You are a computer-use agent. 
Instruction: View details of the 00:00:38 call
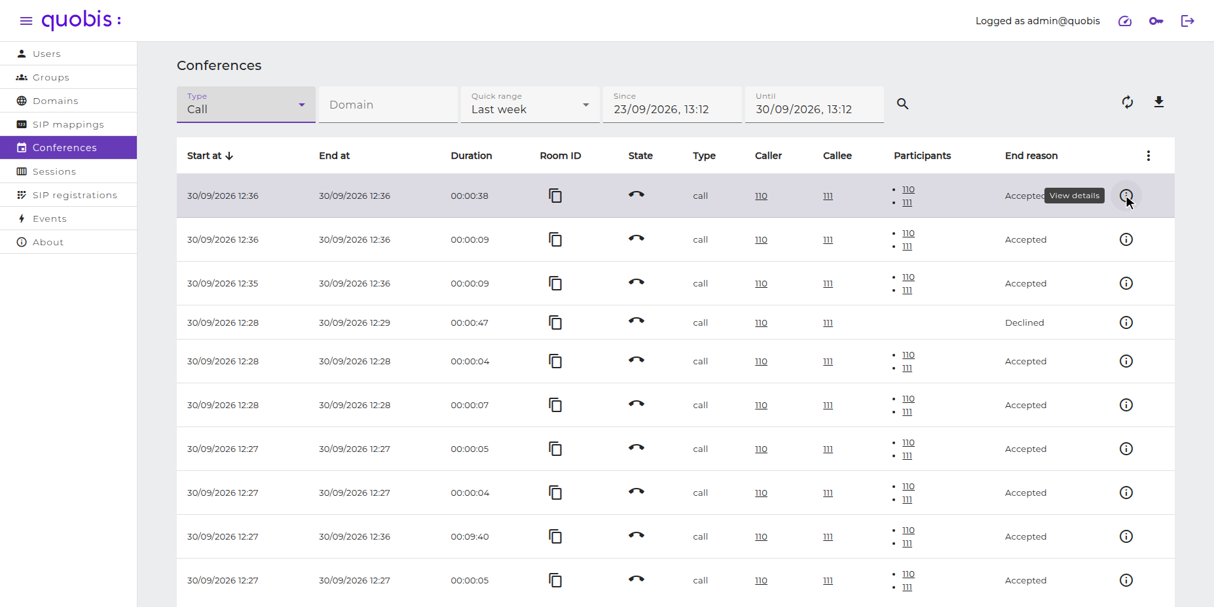1126,196
